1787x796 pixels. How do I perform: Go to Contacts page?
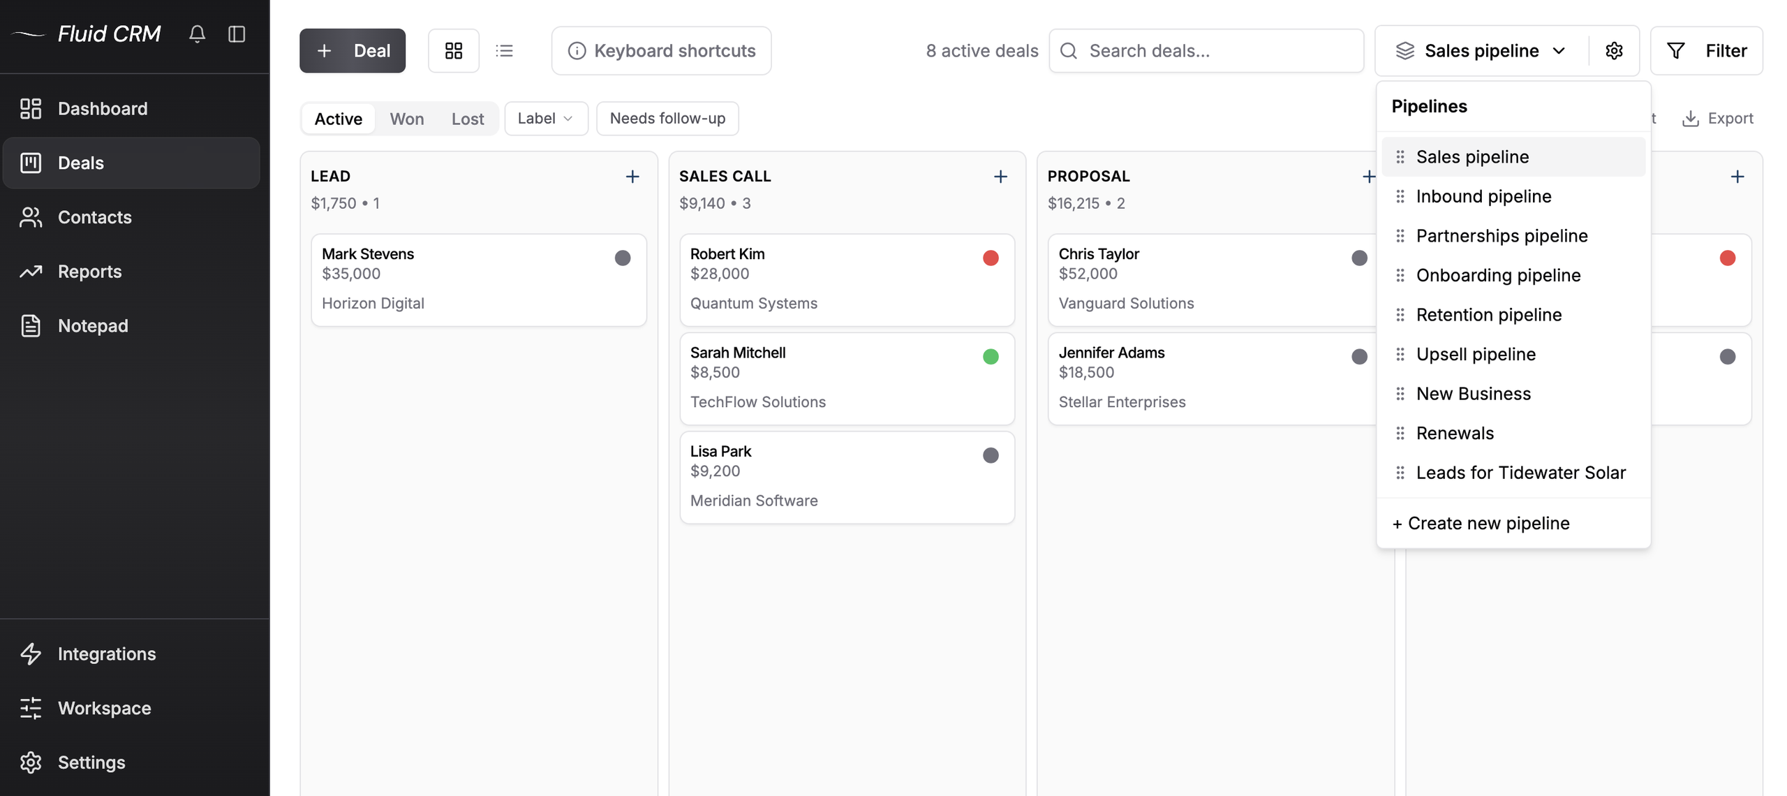tap(131, 217)
